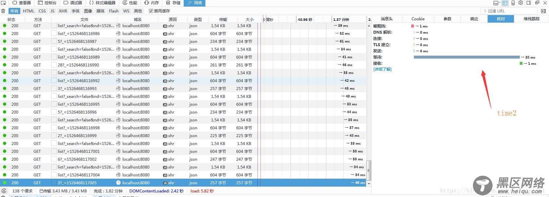Sort by the 原因 (Cause) column header
The height and width of the screenshot is (197, 549).
point(173,19)
